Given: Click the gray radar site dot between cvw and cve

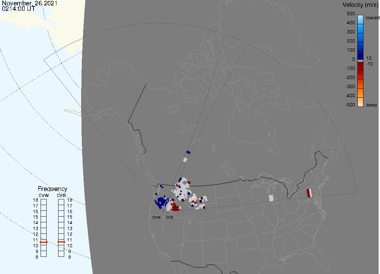Looking at the screenshot, I should pyautogui.click(x=163, y=211).
